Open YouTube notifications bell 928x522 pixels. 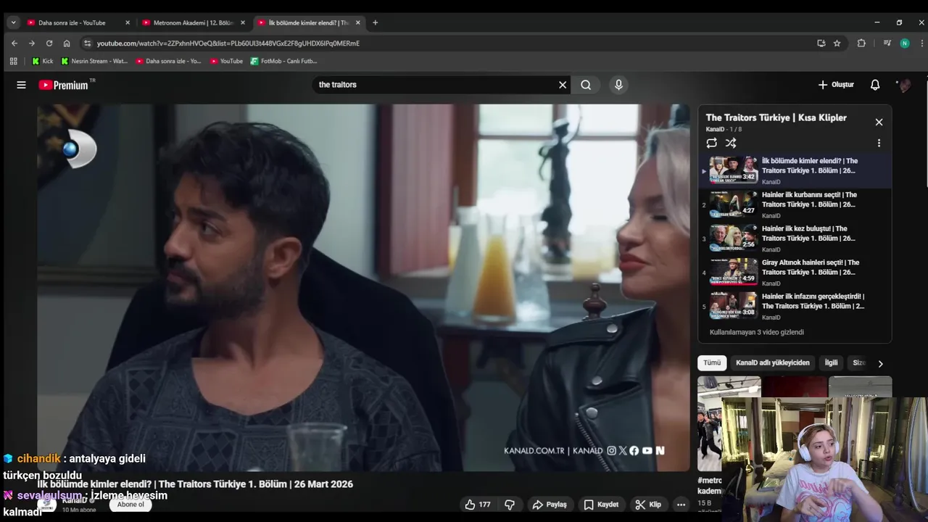(x=875, y=85)
